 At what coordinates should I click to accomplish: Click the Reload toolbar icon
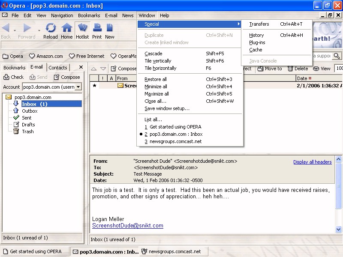point(51,31)
